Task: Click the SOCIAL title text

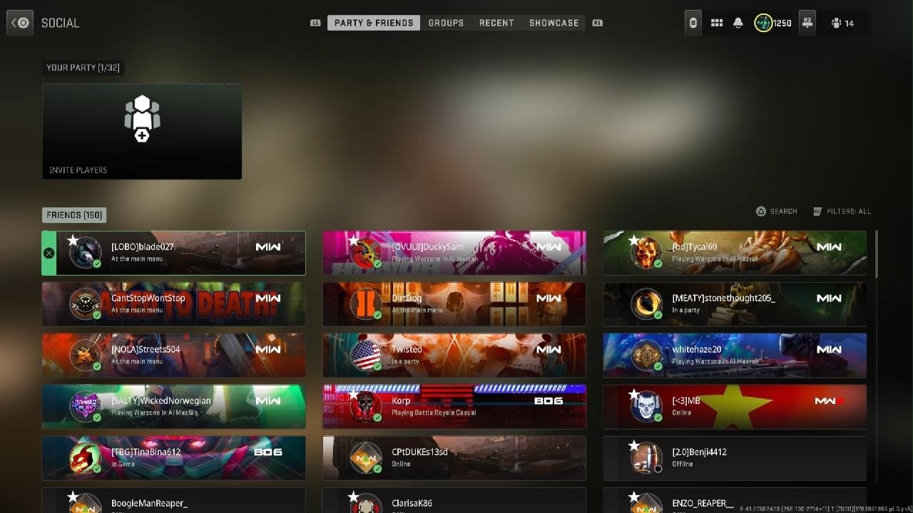Action: tap(60, 23)
